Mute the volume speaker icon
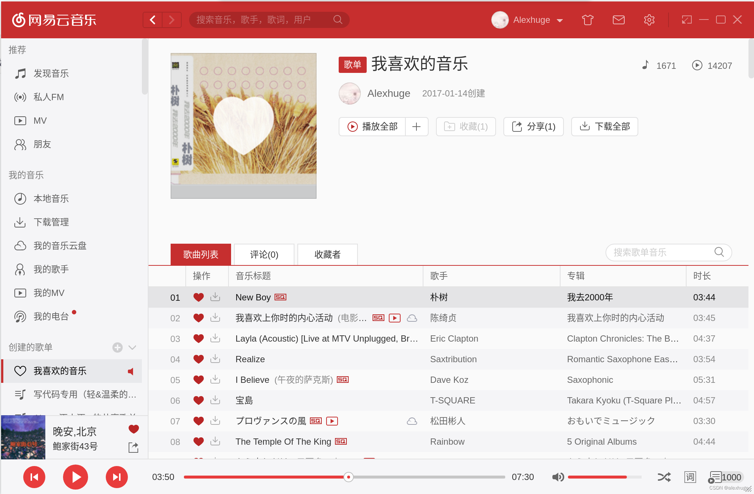This screenshot has width=754, height=494. pos(558,477)
